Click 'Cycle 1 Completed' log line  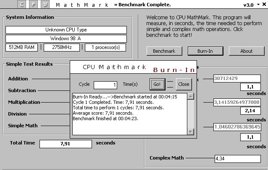click(x=113, y=102)
